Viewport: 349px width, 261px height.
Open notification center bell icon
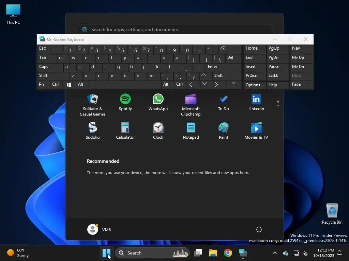click(340, 253)
